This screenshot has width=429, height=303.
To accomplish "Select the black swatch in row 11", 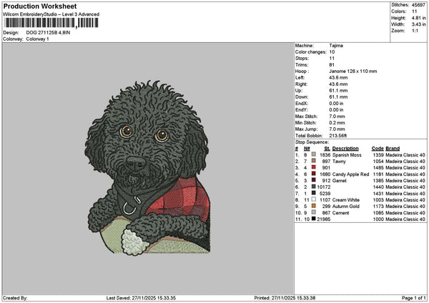I will (314, 219).
